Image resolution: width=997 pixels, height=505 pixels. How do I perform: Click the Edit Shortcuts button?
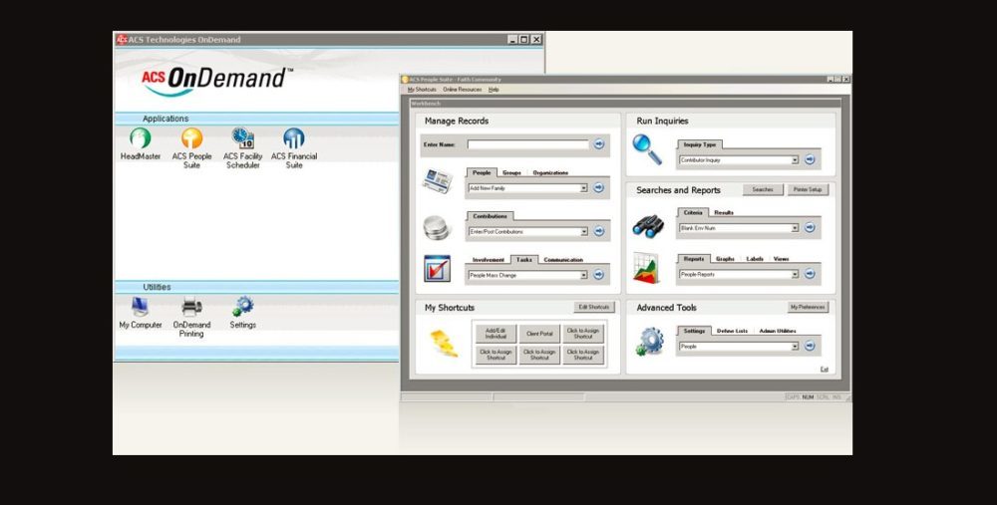[594, 308]
